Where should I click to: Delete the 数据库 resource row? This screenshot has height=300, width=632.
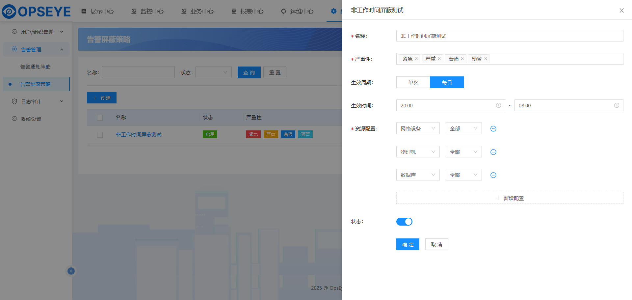[493, 175]
